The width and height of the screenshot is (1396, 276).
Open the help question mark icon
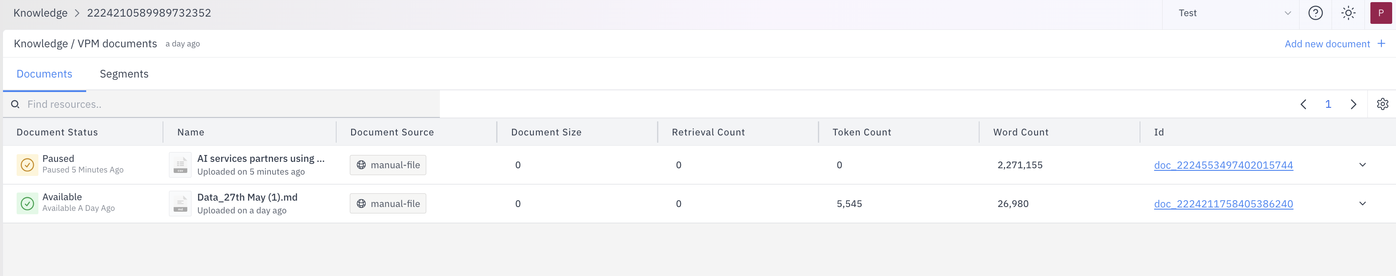(1315, 13)
